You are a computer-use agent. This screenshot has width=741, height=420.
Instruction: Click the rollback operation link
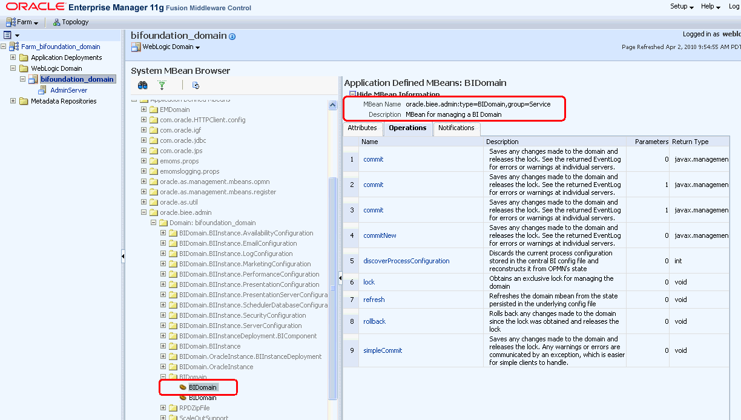point(374,321)
